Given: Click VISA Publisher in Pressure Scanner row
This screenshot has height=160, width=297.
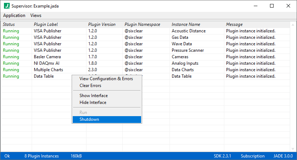Looking at the screenshot, I should click(48, 50).
